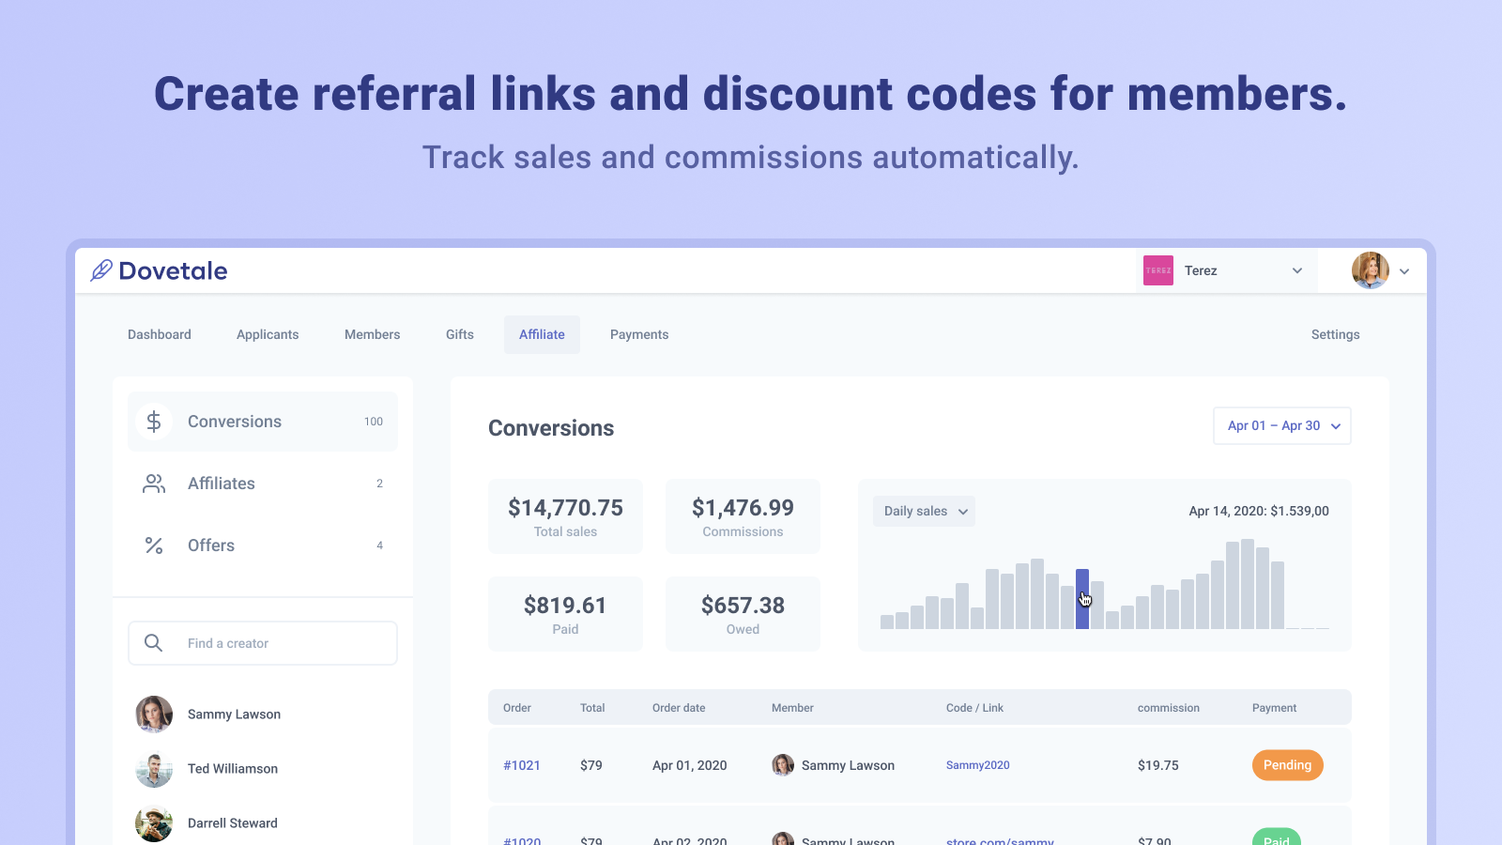
Task: Expand the Apr 01 – Apr 30 date range picker
Action: (x=1281, y=425)
